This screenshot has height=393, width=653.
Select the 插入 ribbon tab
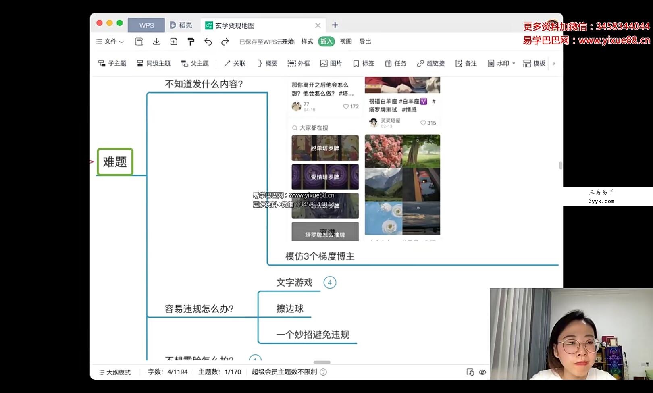pos(326,41)
